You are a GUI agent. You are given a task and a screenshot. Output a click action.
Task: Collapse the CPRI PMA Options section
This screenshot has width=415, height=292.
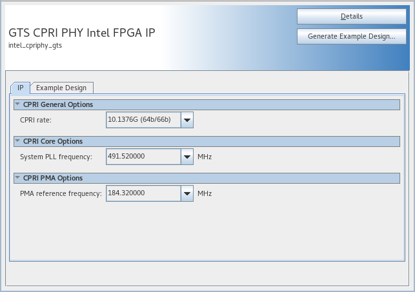coord(17,178)
